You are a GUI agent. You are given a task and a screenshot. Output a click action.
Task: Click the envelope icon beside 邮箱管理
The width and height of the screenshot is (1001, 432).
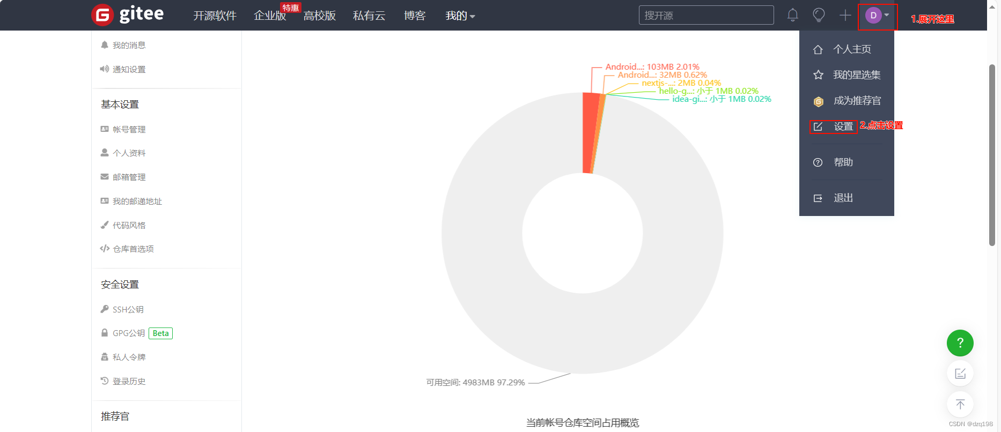point(105,176)
